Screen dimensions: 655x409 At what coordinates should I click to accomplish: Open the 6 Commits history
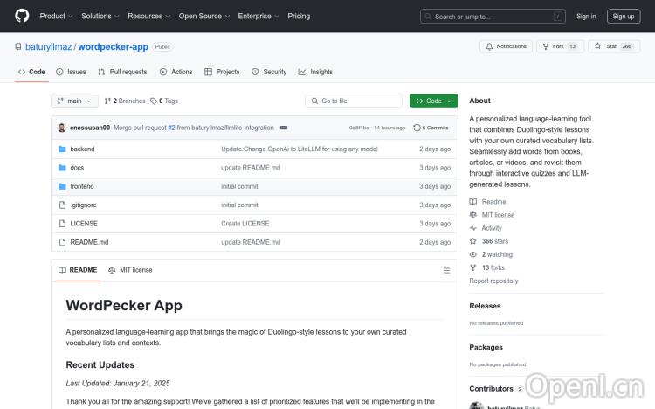[x=431, y=128]
